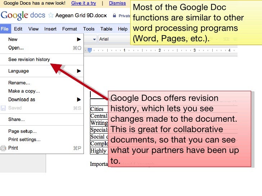This screenshot has width=262, height=196.
Task: Click the Print menu entry label
Action: [x=13, y=148]
